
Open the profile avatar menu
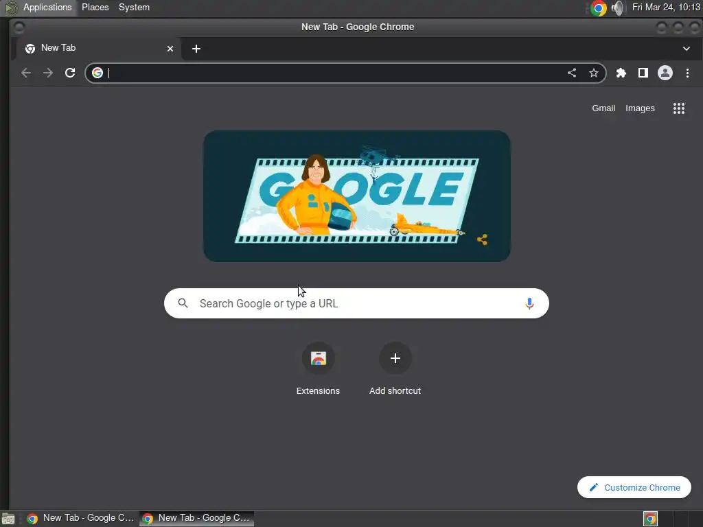tap(665, 73)
